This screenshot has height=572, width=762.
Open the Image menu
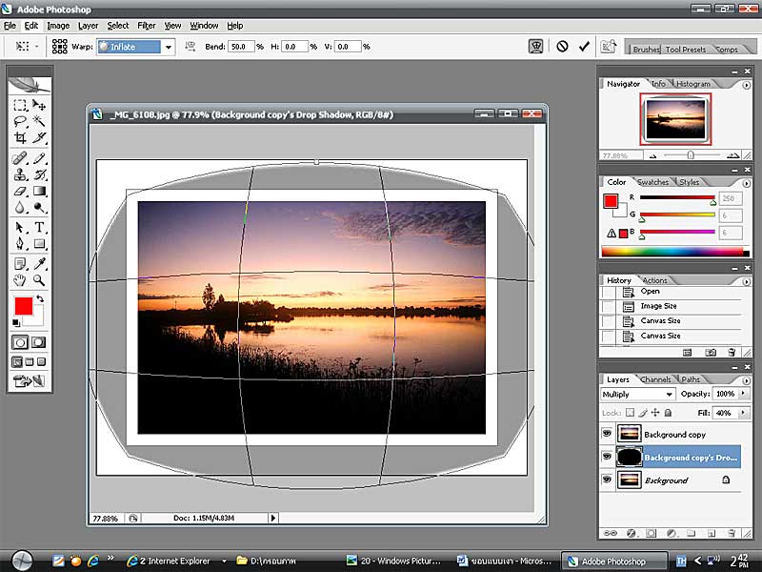(58, 26)
